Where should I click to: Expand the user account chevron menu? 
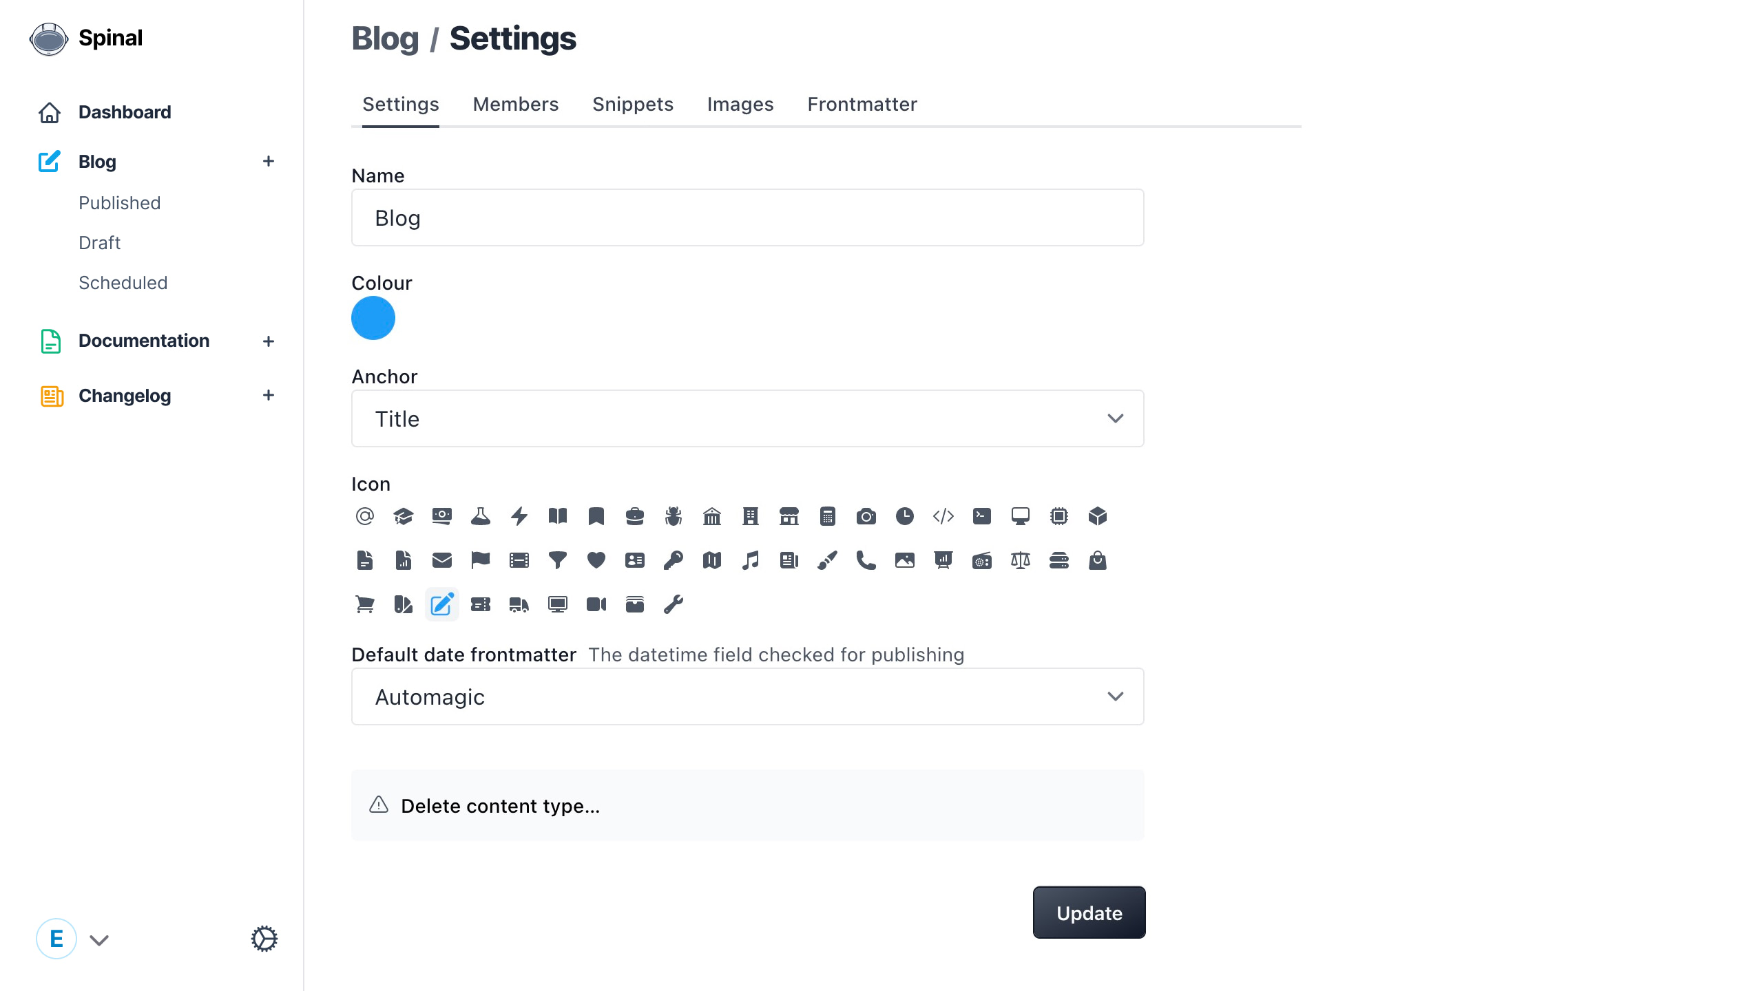[x=99, y=940]
